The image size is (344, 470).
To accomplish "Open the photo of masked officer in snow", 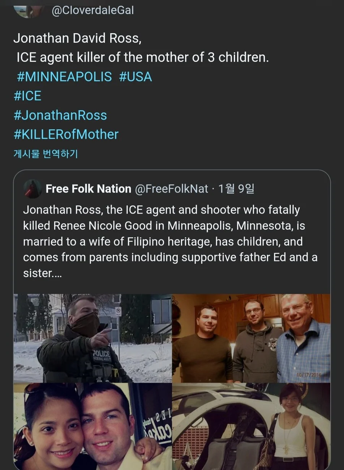I will tap(92, 338).
